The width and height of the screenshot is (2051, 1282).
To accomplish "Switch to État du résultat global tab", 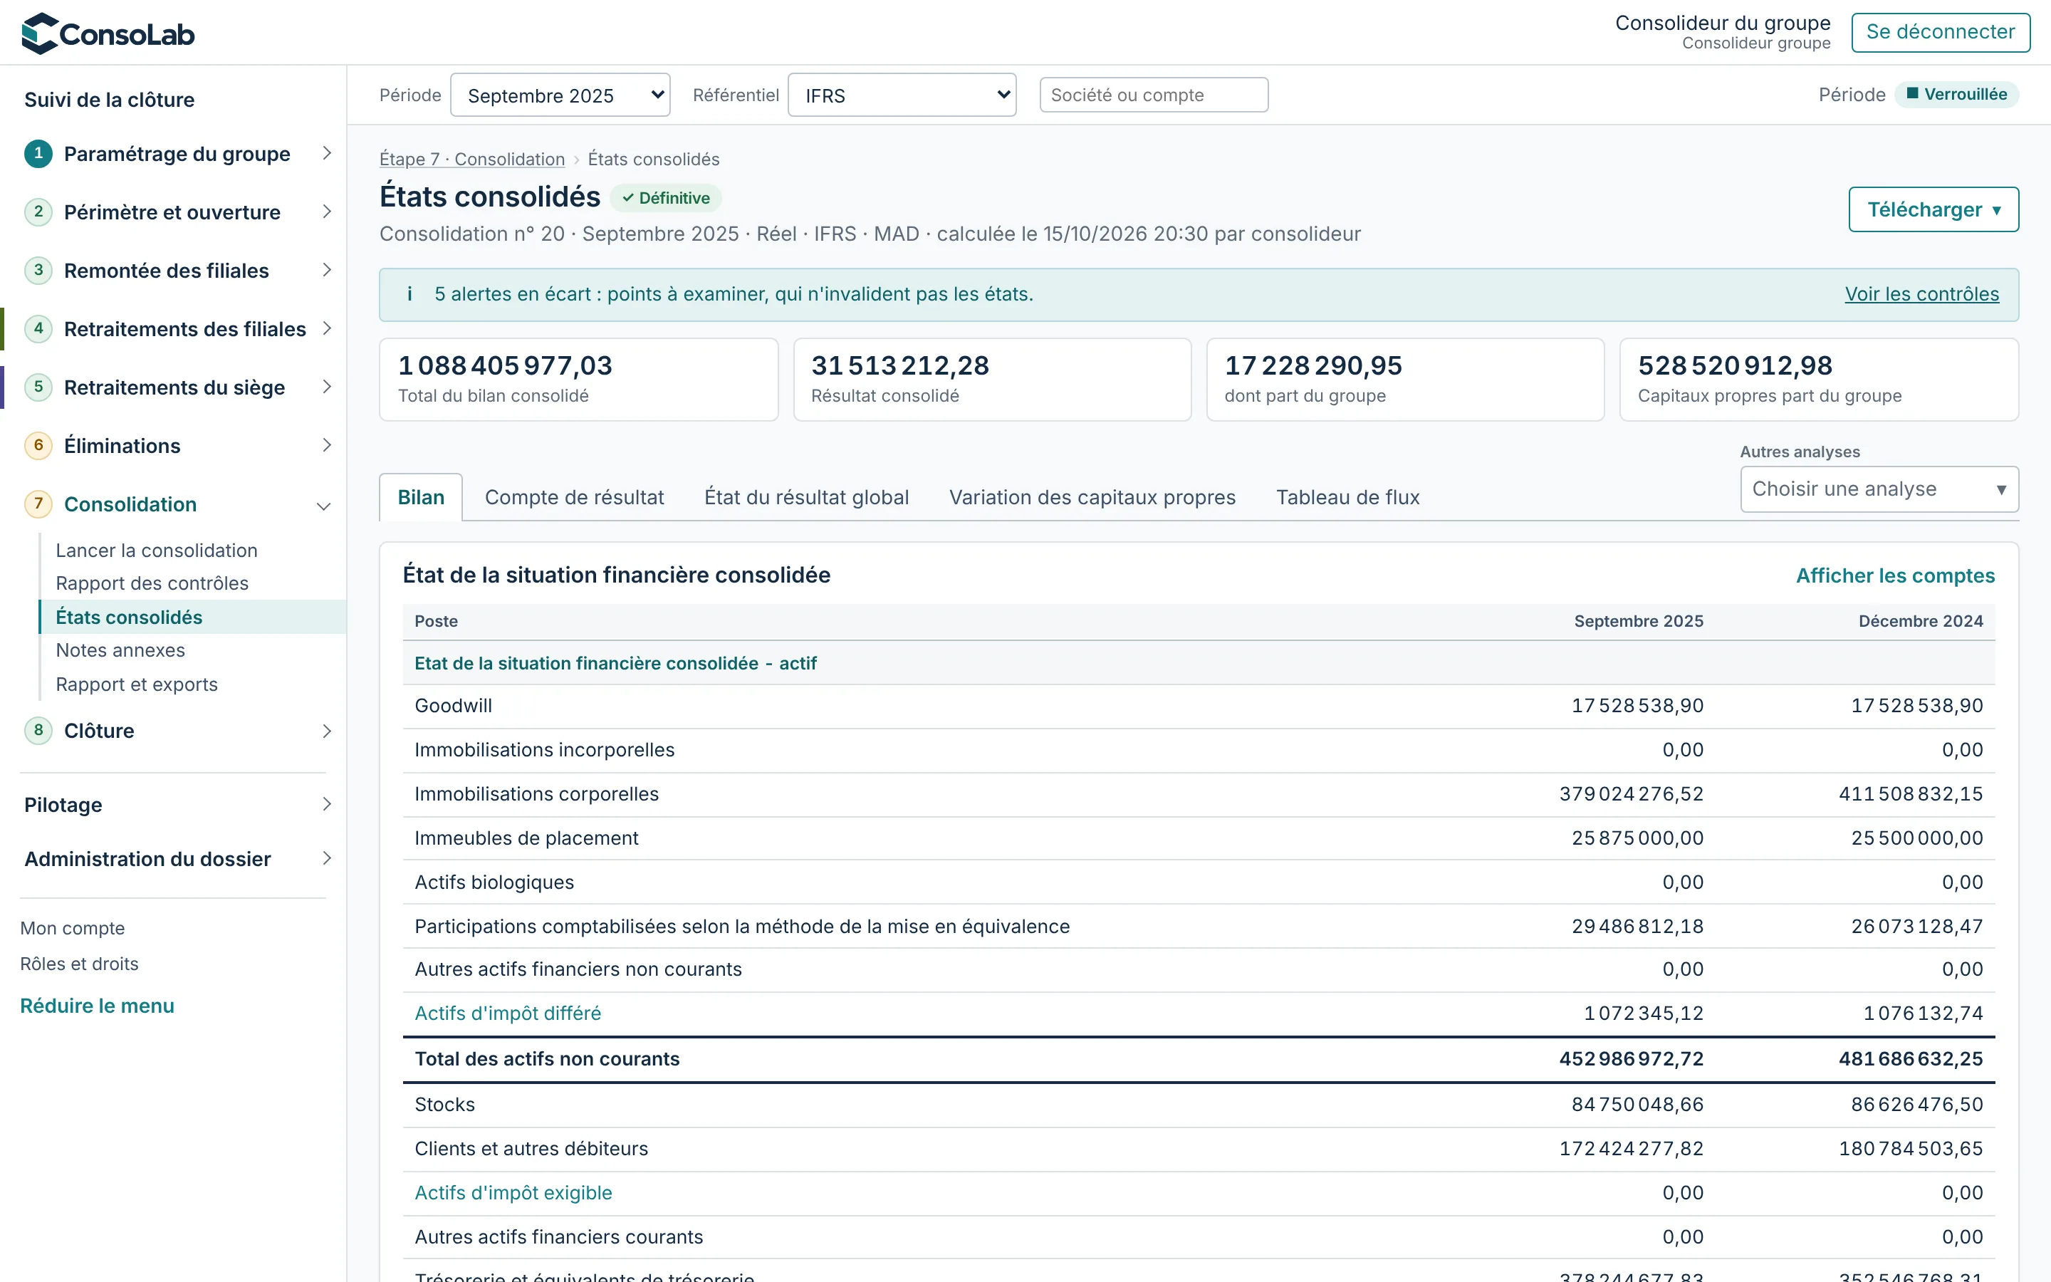I will 806,498.
